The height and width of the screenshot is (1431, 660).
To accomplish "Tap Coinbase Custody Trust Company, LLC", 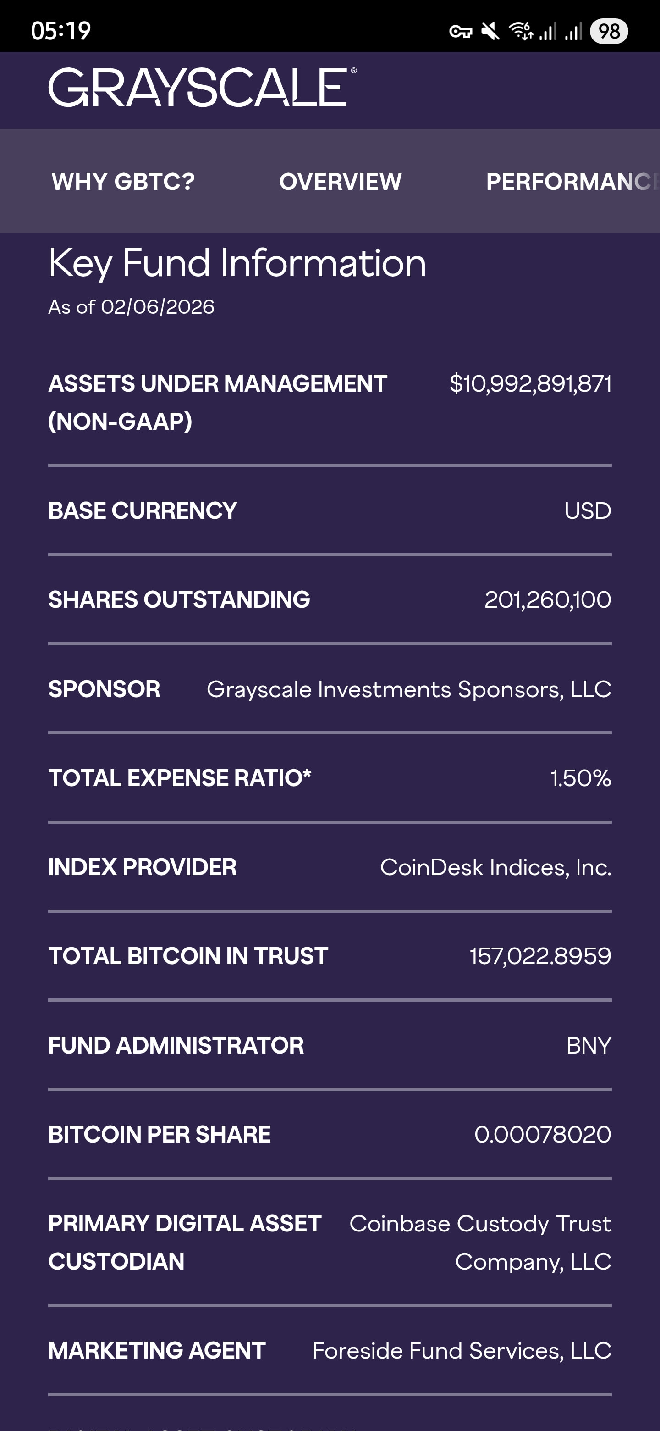I will click(480, 1242).
